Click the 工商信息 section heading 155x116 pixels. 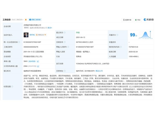(6, 20)
